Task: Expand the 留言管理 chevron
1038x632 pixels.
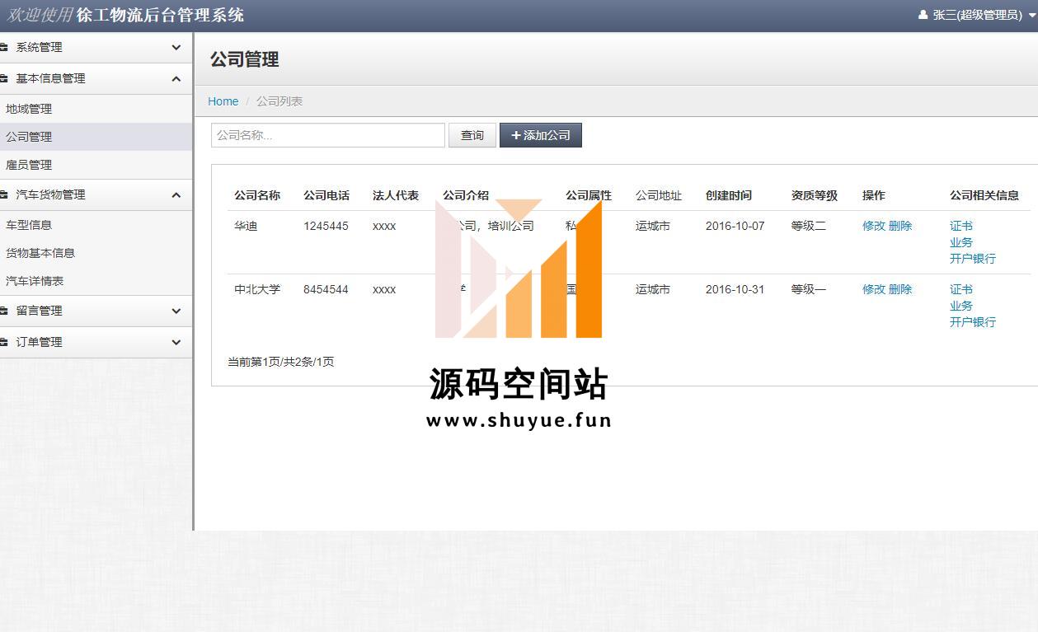Action: coord(176,311)
